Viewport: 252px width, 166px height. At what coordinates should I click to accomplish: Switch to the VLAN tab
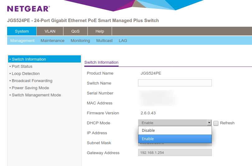coord(50,31)
